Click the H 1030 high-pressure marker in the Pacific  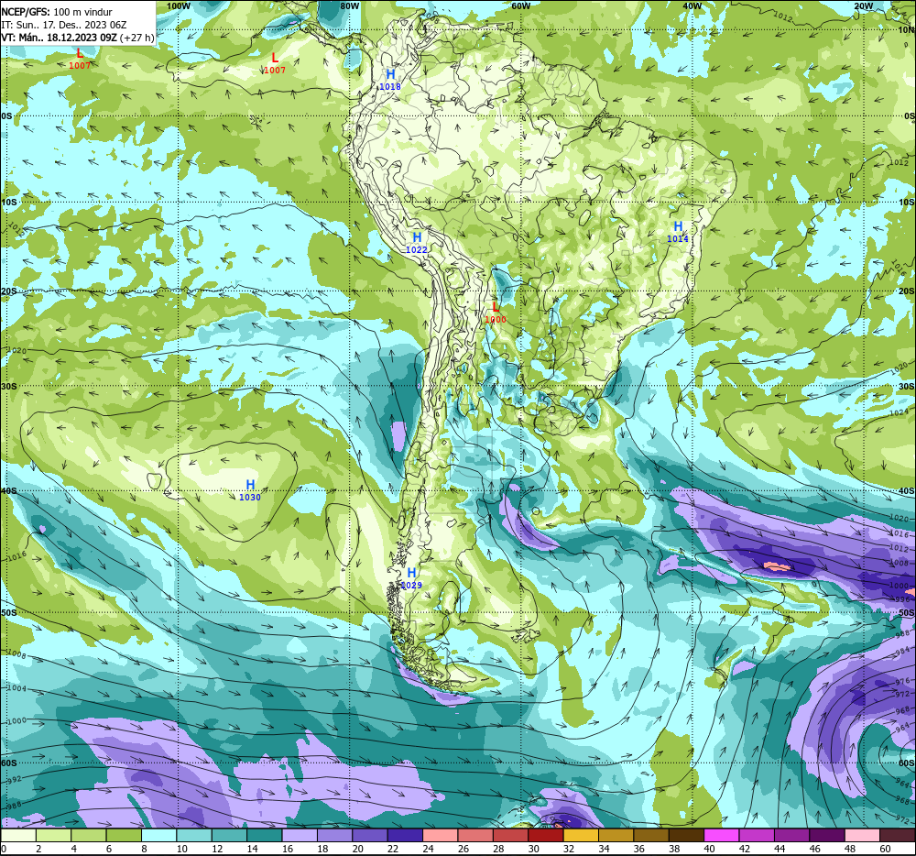250,490
